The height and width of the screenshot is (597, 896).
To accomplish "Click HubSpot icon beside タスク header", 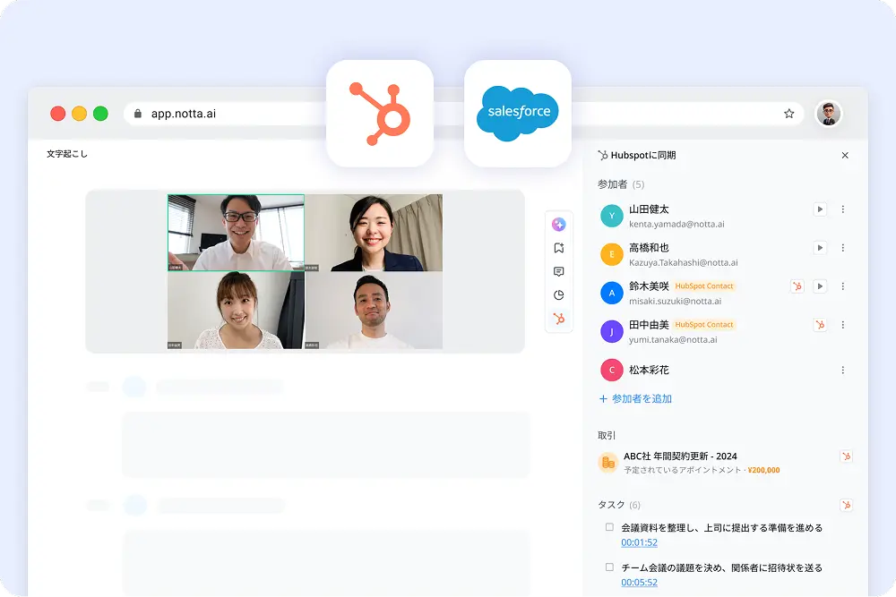I will 847,505.
